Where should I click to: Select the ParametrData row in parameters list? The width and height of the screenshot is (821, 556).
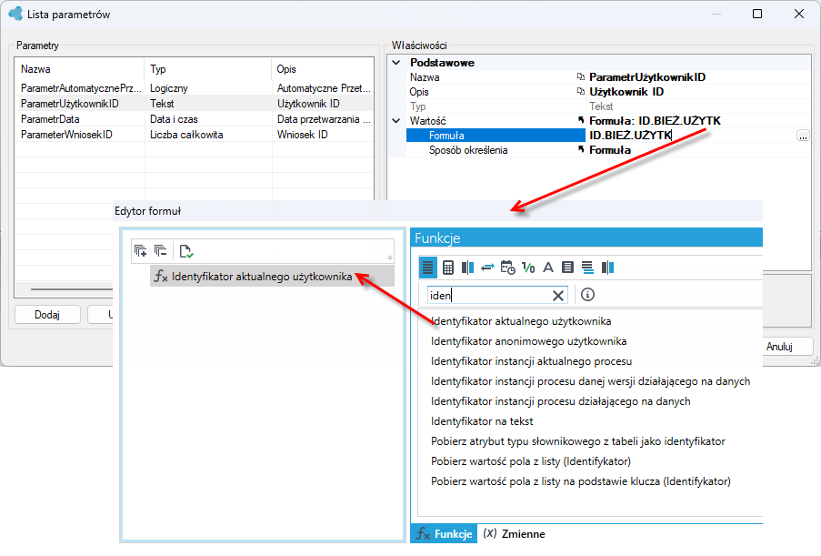coord(195,119)
